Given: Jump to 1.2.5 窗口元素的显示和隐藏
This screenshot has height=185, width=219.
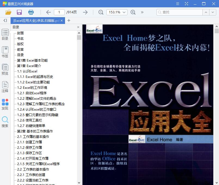Looking at the screenshot, I should (x=38, y=115).
